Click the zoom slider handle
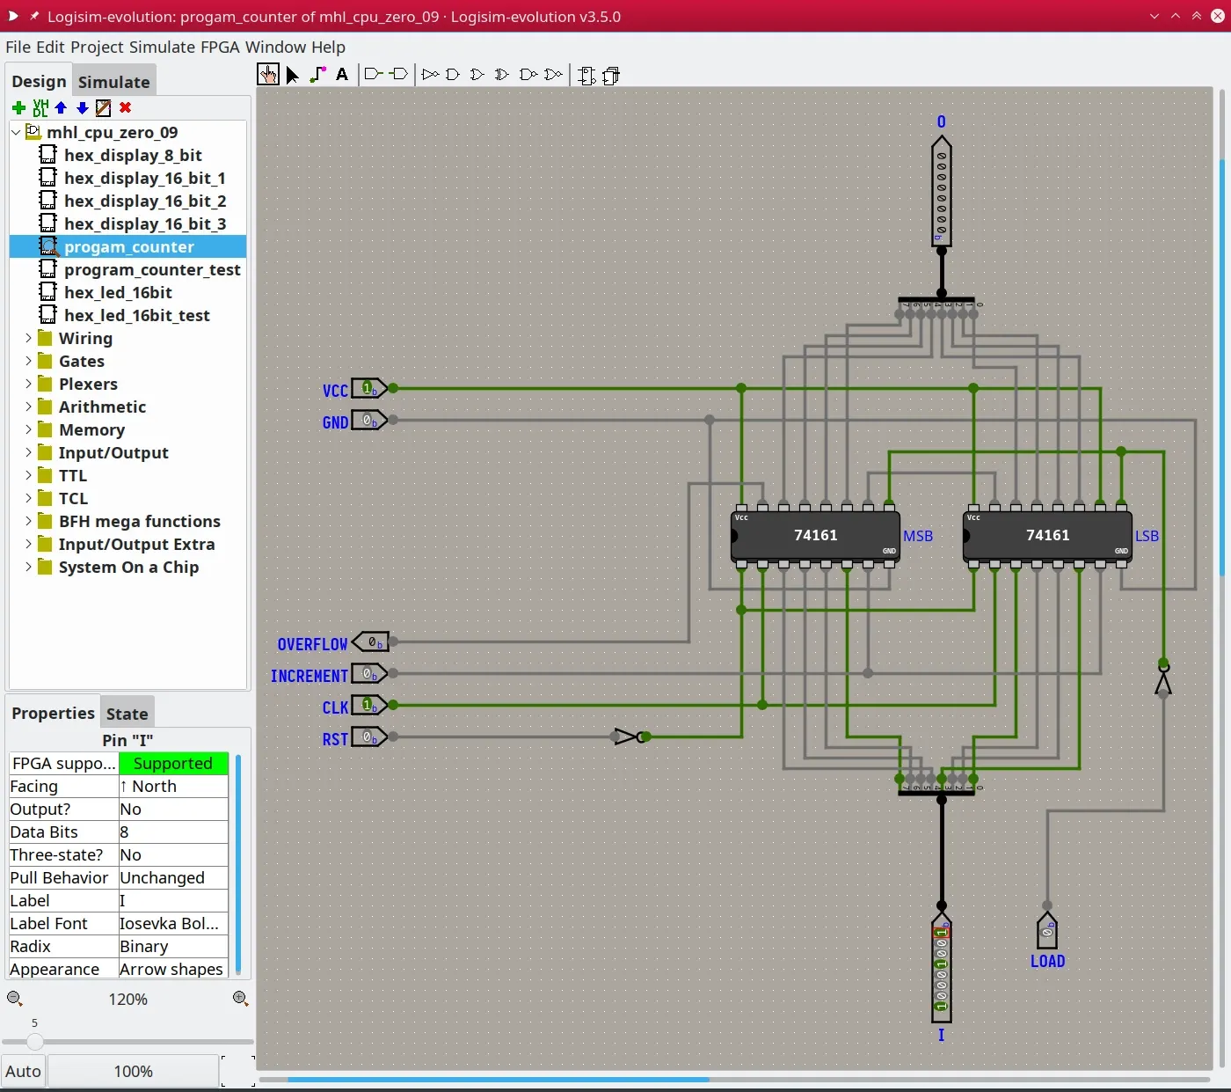 coord(34,1042)
